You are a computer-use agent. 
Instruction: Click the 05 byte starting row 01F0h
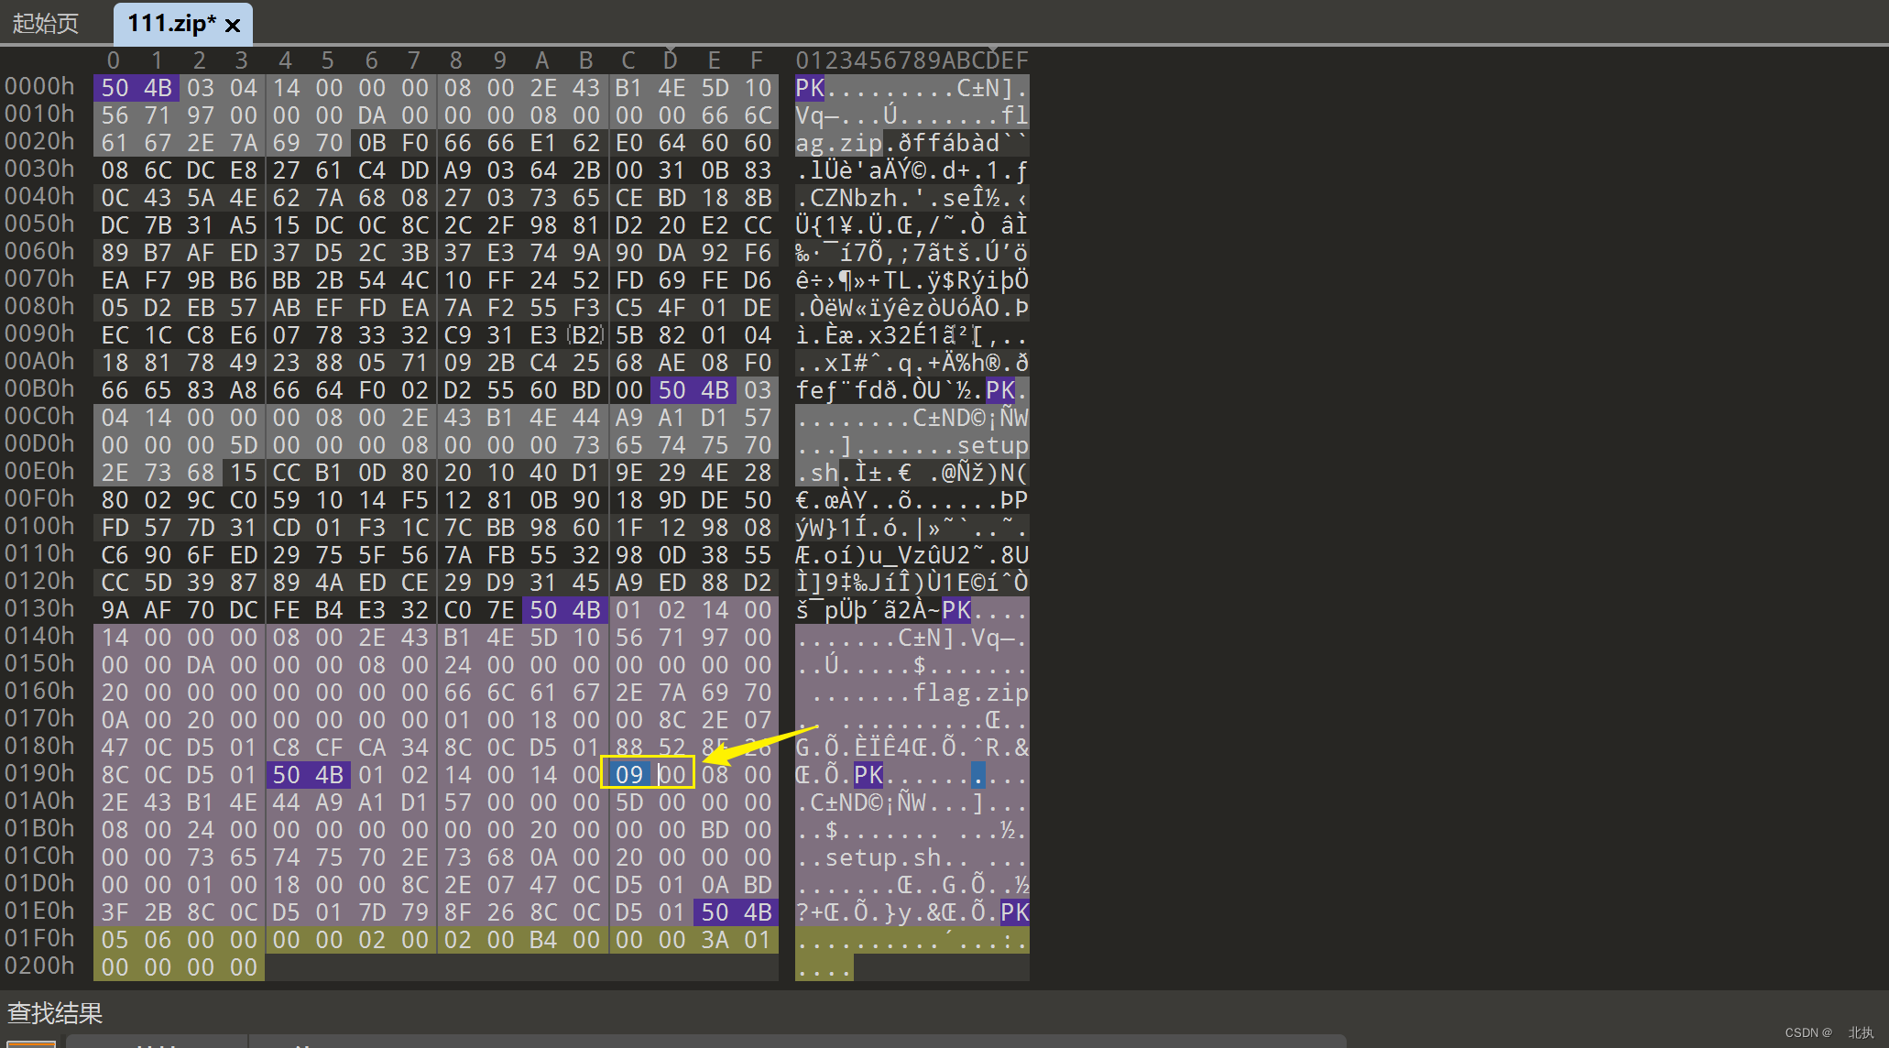pyautogui.click(x=115, y=940)
